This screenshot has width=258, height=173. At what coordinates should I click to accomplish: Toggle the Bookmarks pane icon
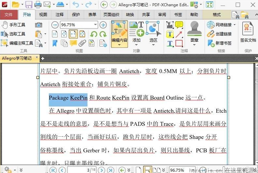55,44
